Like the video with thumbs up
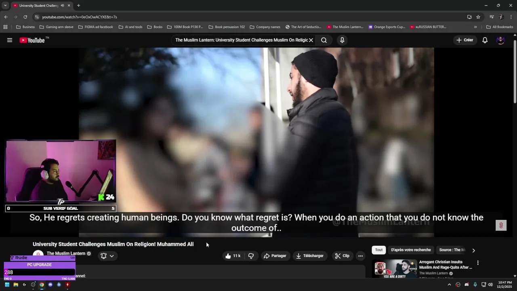 point(233,256)
